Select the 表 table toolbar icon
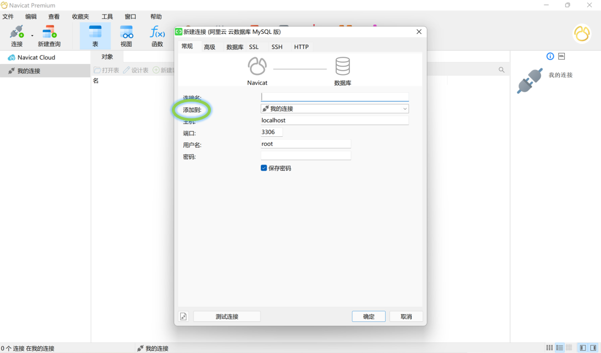Viewport: 601px width, 353px height. click(x=95, y=36)
